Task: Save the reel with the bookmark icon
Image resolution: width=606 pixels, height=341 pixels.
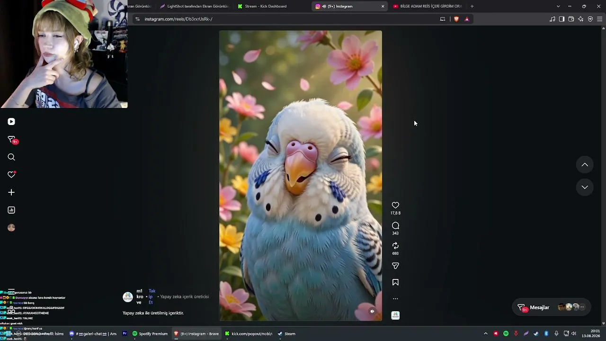Action: pyautogui.click(x=395, y=282)
